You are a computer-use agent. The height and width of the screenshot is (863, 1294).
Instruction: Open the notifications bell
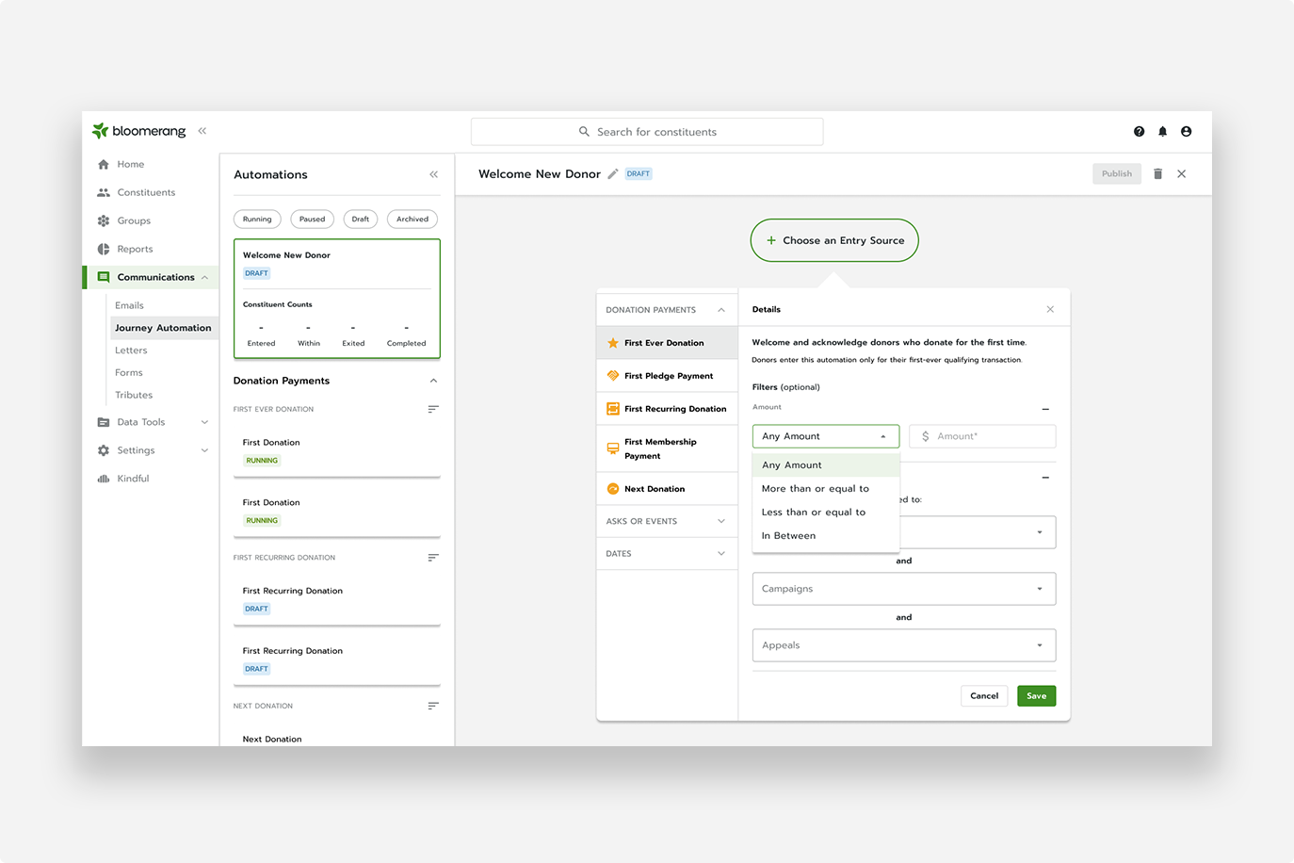tap(1162, 132)
